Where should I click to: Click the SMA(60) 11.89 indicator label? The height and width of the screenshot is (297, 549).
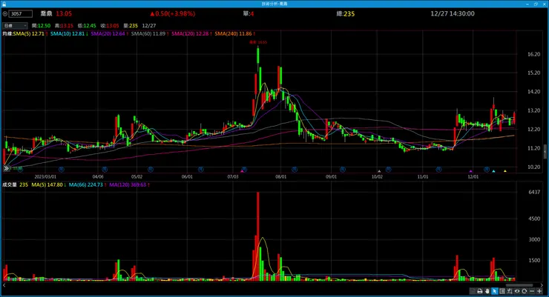[148, 34]
